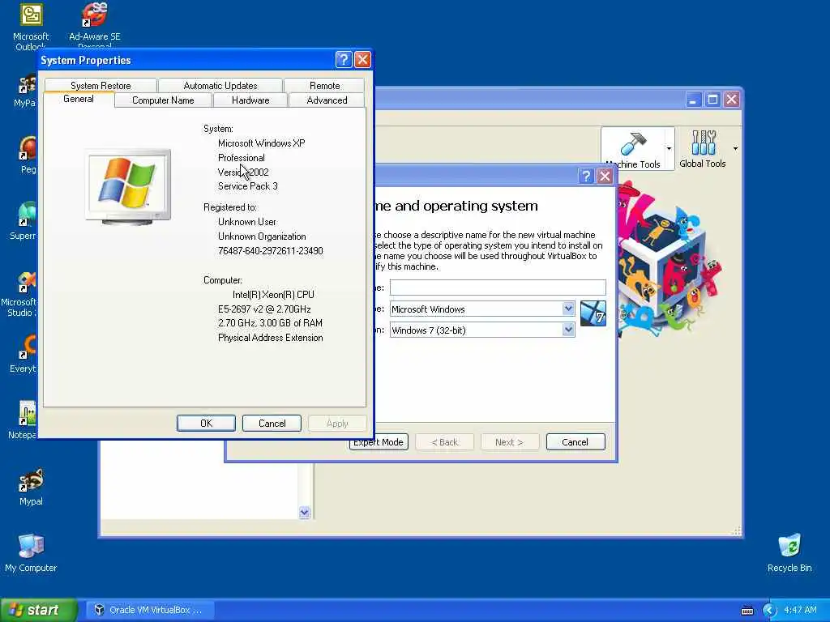Close the Create Virtual Machine wizard with X
830x622 pixels.
pos(605,176)
